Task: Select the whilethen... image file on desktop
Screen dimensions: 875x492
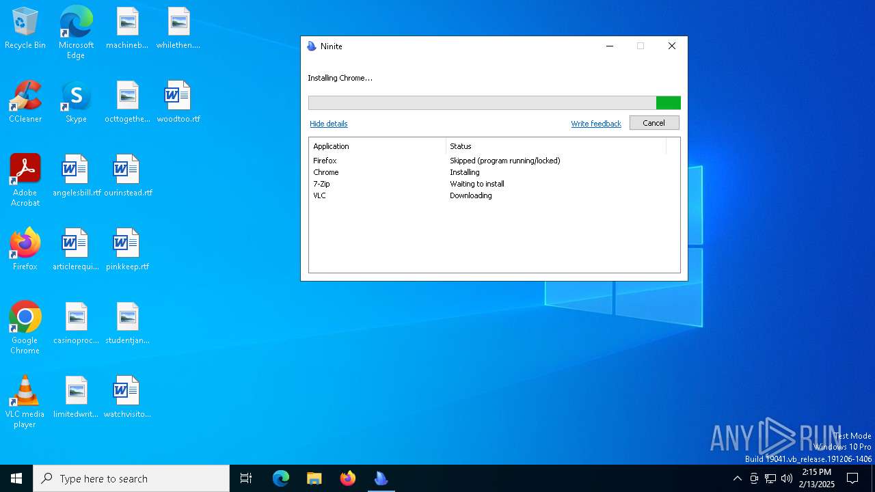Action: click(x=178, y=28)
